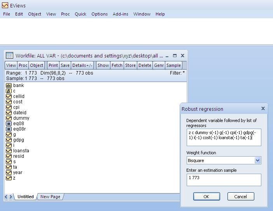Click the workfile window grid icon
The width and height of the screenshot is (273, 211).
coord(9,55)
